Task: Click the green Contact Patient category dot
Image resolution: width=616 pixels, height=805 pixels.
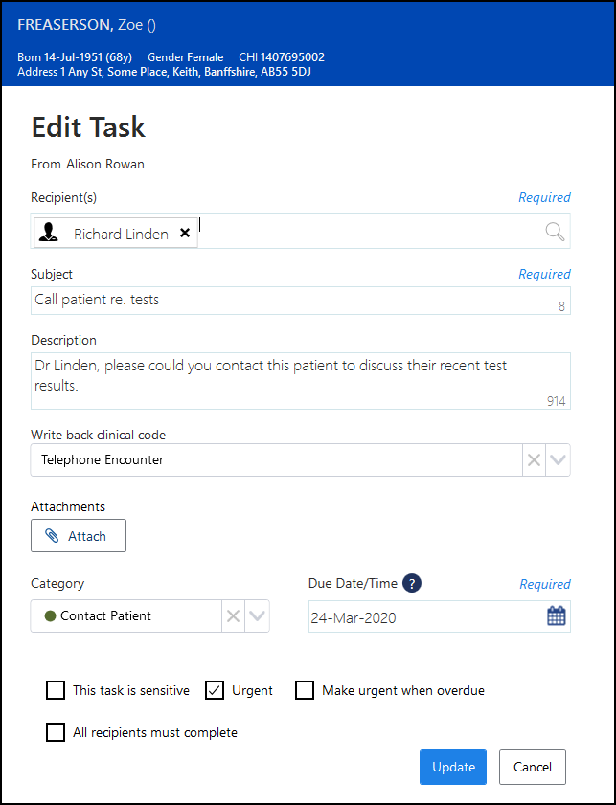Action: [x=50, y=616]
